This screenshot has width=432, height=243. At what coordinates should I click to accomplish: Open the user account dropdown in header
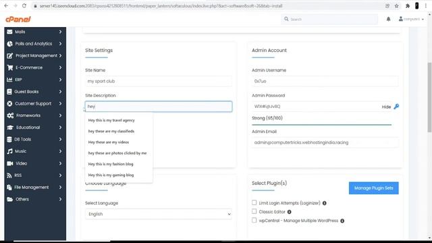coord(411,19)
